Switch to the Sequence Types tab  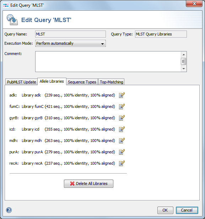point(82,82)
